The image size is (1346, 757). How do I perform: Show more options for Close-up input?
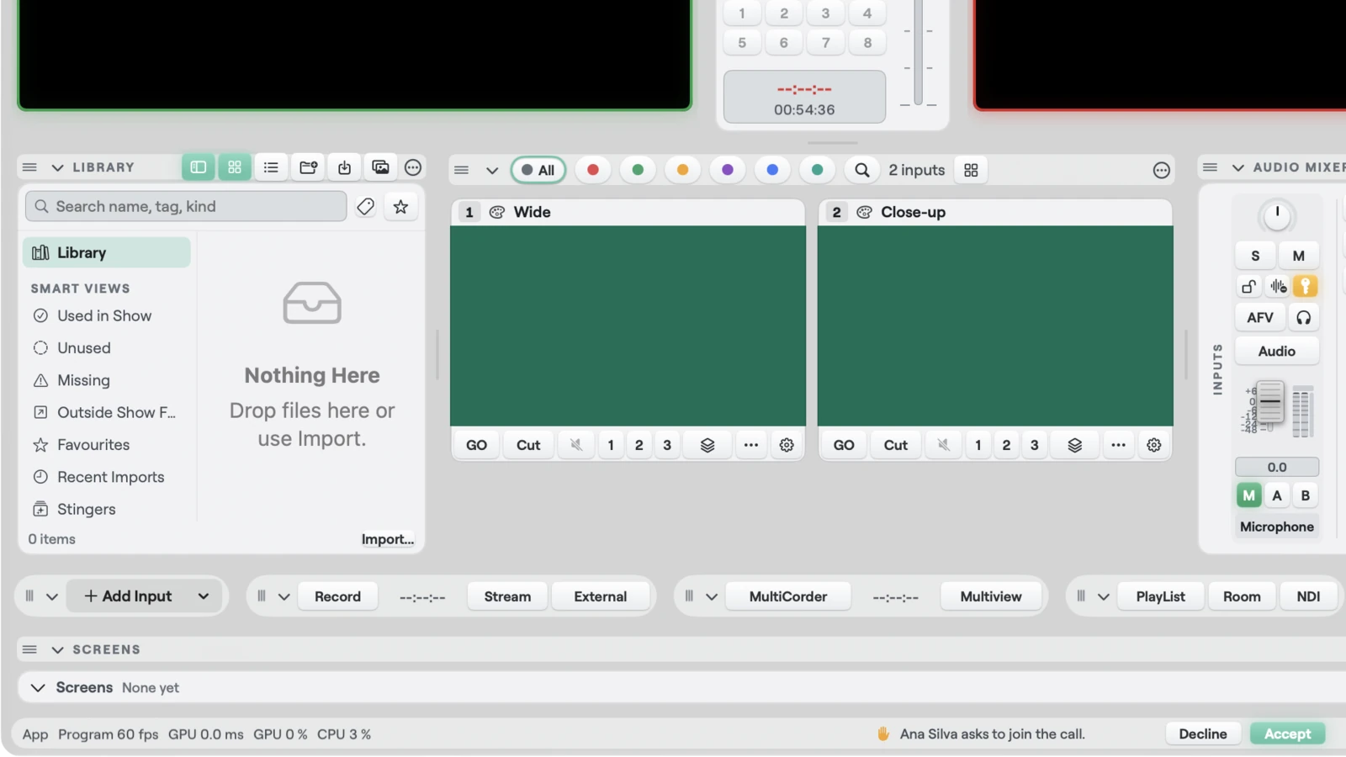point(1118,445)
